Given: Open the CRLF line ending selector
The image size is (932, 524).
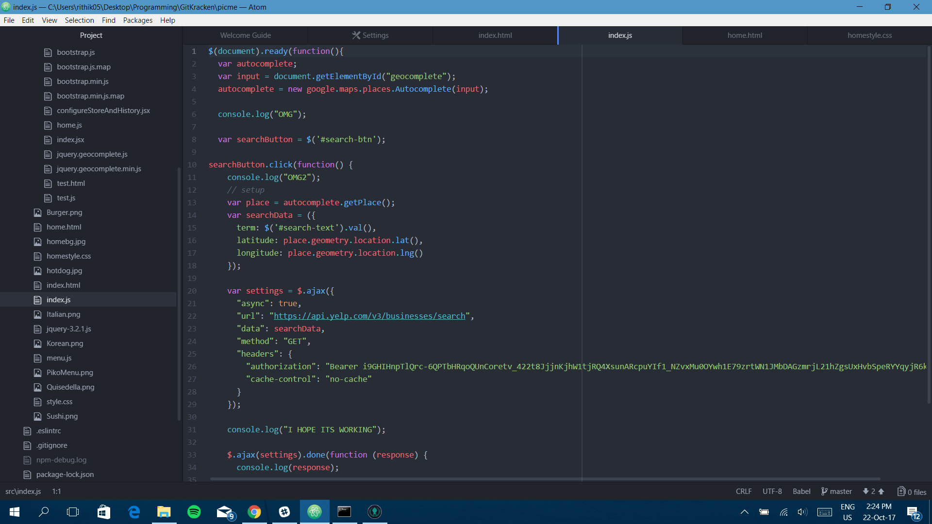Looking at the screenshot, I should pos(743,491).
